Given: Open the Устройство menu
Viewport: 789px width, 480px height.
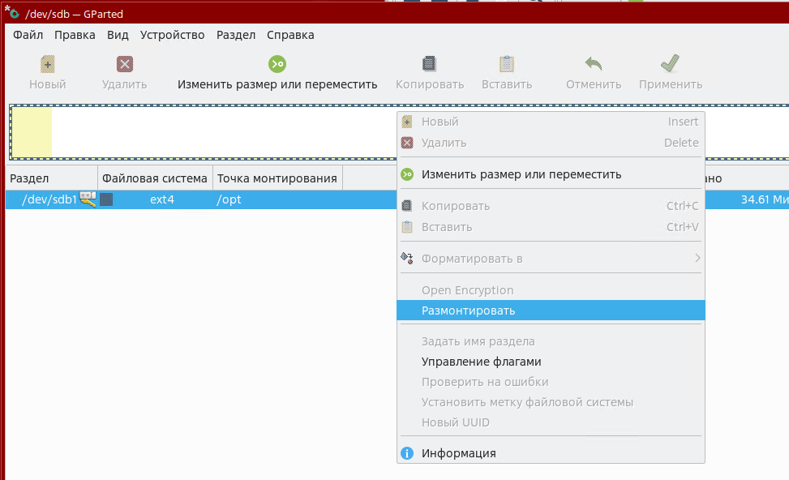Looking at the screenshot, I should [x=173, y=35].
